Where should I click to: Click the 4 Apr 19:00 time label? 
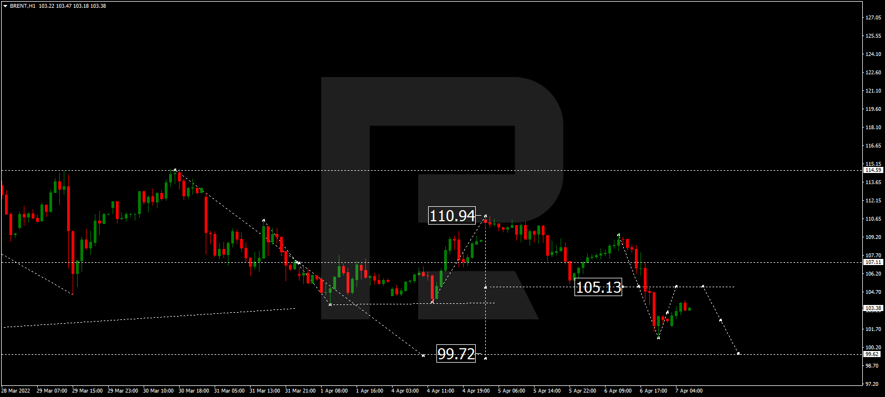coord(476,391)
